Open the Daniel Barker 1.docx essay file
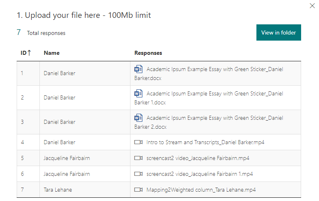Viewport: 319px width, 201px height. tap(209, 98)
